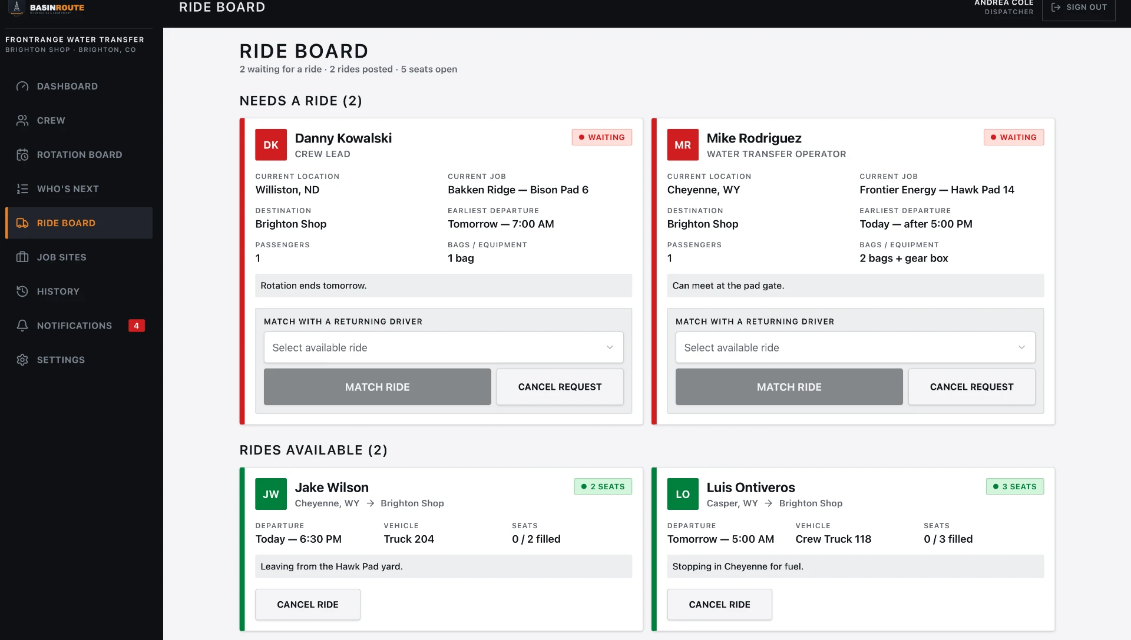Click the 2 Seats badge
The width and height of the screenshot is (1131, 640).
click(603, 486)
